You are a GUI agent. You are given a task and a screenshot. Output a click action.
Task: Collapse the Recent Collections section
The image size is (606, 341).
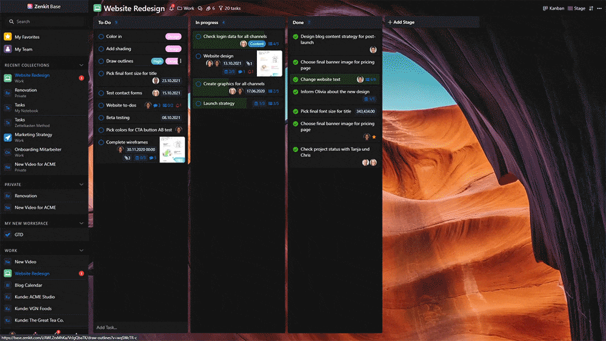81,65
